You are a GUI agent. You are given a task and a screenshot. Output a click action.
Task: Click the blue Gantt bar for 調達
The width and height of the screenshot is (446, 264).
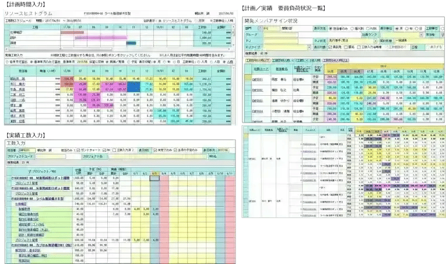132,41
